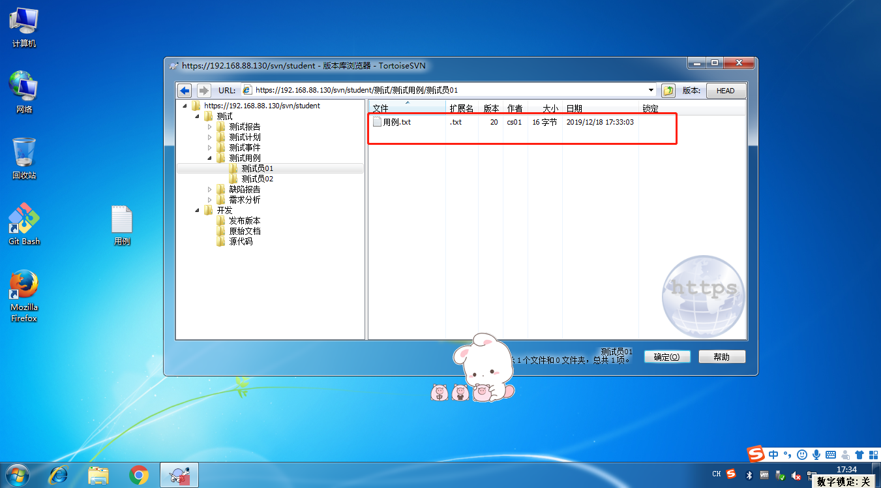This screenshot has width=881, height=488.
Task: Click the Bluetooth tray icon
Action: (749, 474)
